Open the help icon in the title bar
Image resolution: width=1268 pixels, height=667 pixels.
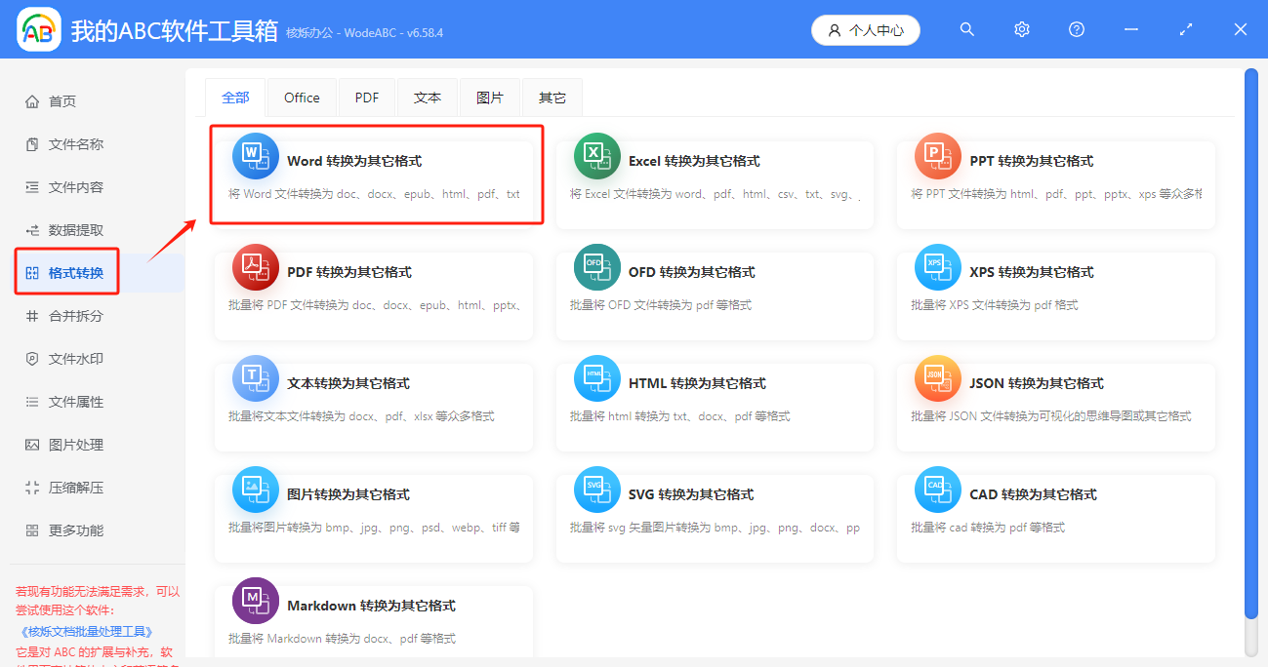click(x=1076, y=29)
